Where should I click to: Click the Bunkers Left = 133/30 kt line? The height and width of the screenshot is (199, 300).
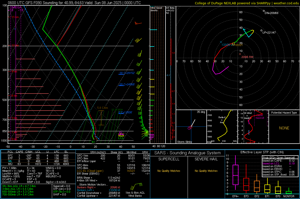[99, 190]
